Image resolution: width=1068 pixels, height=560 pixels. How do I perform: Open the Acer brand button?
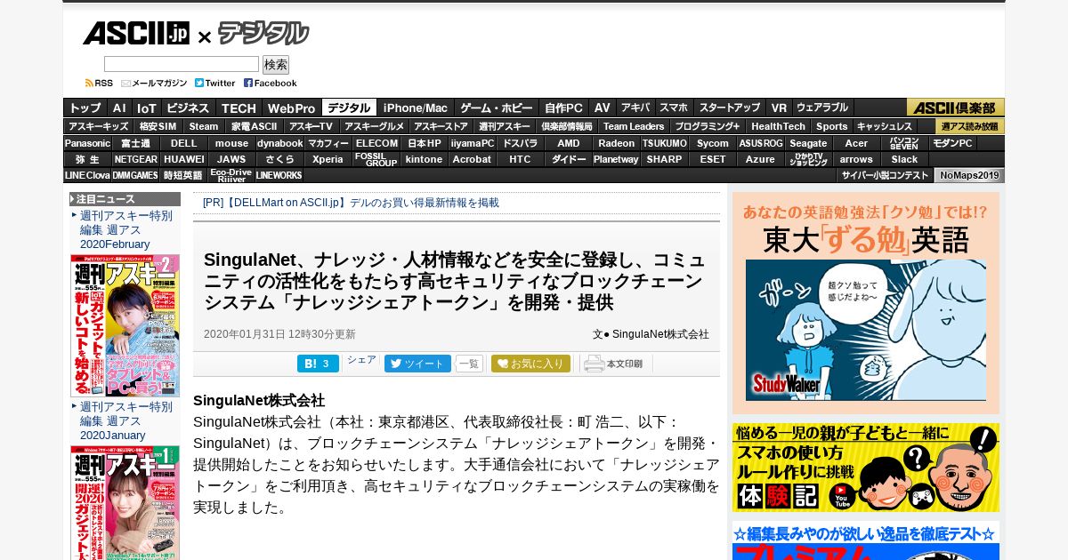click(857, 143)
